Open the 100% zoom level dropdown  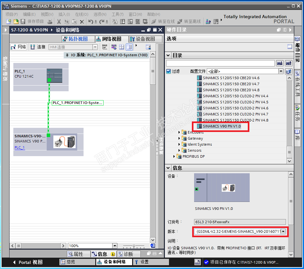pyautogui.click(x=115, y=246)
